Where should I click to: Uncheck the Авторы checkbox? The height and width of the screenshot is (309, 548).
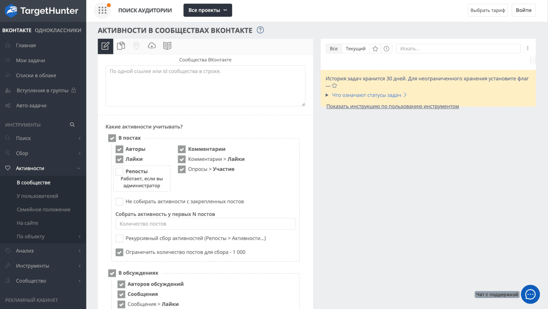119,149
